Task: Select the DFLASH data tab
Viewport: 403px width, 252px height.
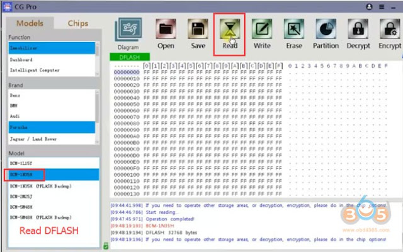Action: pyautogui.click(x=130, y=57)
